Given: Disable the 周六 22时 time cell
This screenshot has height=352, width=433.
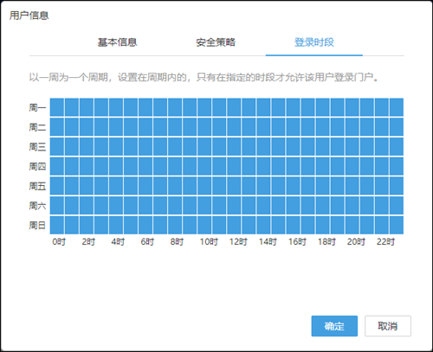Looking at the screenshot, I should (381, 205).
